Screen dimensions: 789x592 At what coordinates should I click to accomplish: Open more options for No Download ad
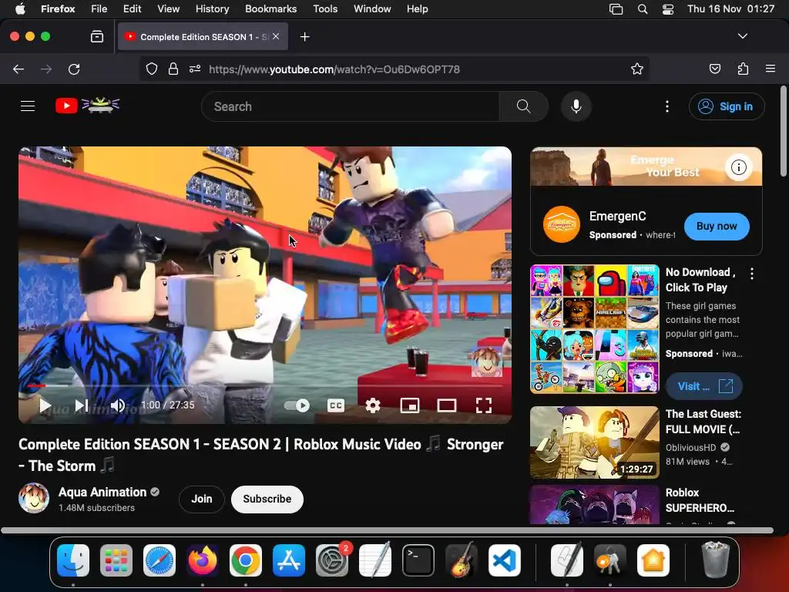coord(752,274)
